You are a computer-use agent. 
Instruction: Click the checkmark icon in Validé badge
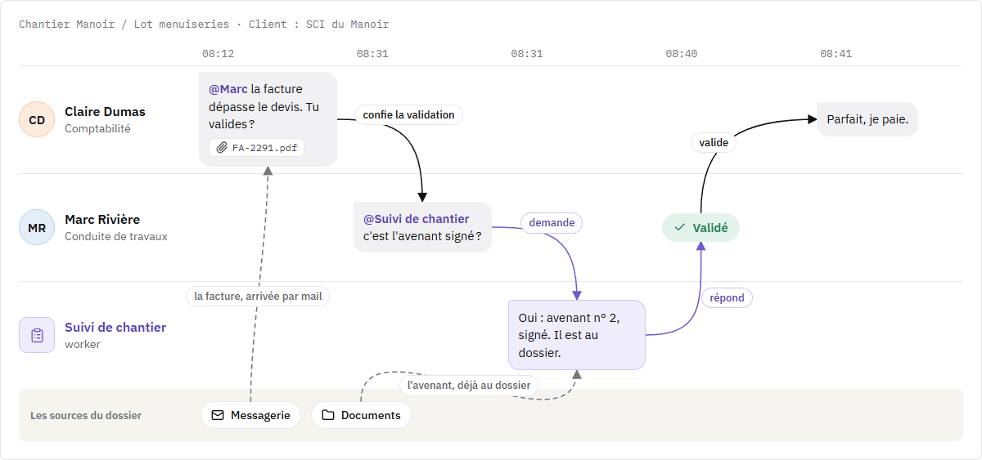679,228
